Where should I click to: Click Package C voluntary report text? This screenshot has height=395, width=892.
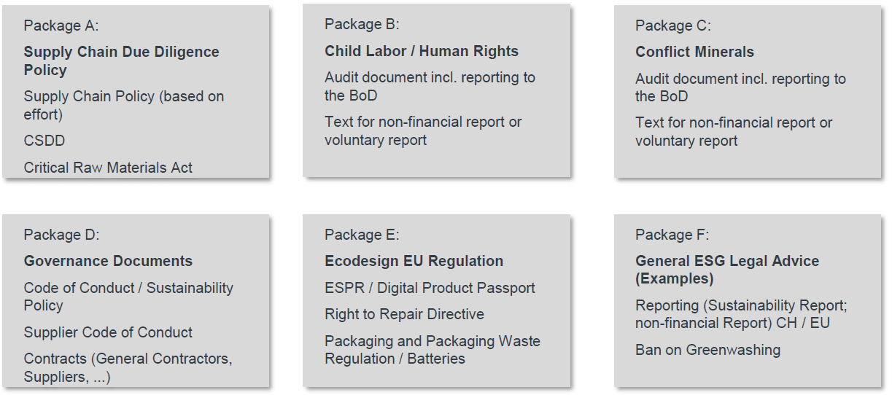point(734,132)
